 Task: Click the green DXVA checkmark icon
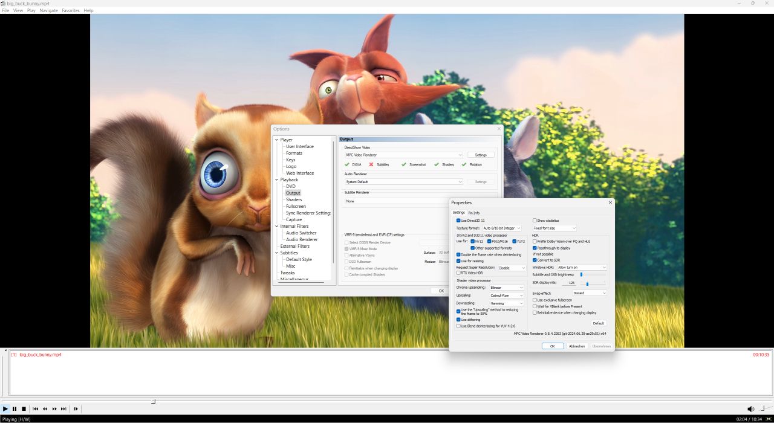[x=347, y=164]
